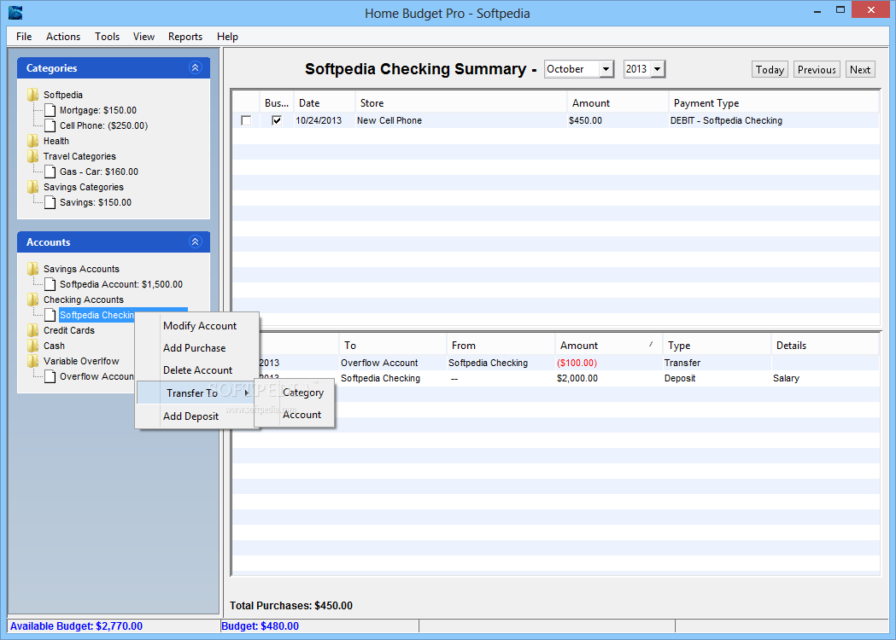Open the View menu
The height and width of the screenshot is (640, 896).
point(143,37)
